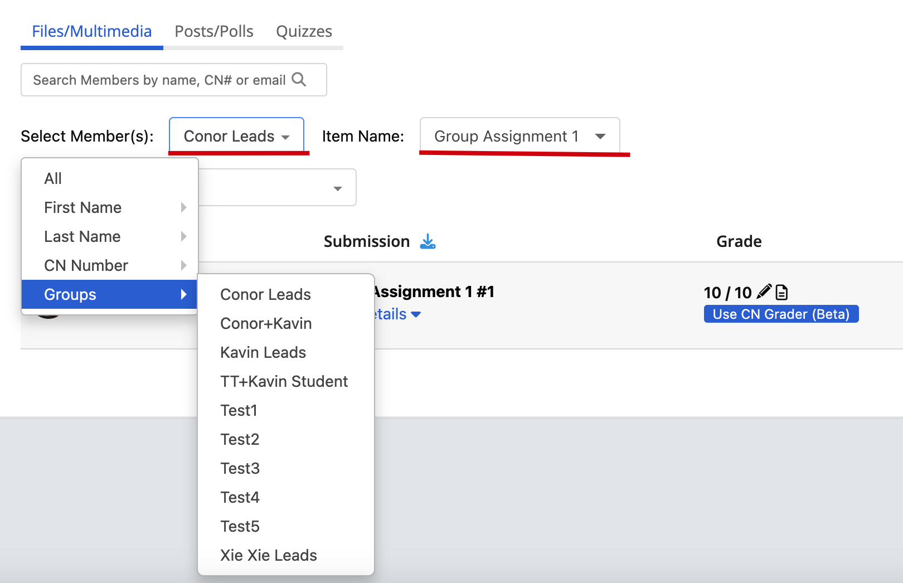Open the Conor Leads member dropdown
The image size is (903, 583).
click(236, 136)
